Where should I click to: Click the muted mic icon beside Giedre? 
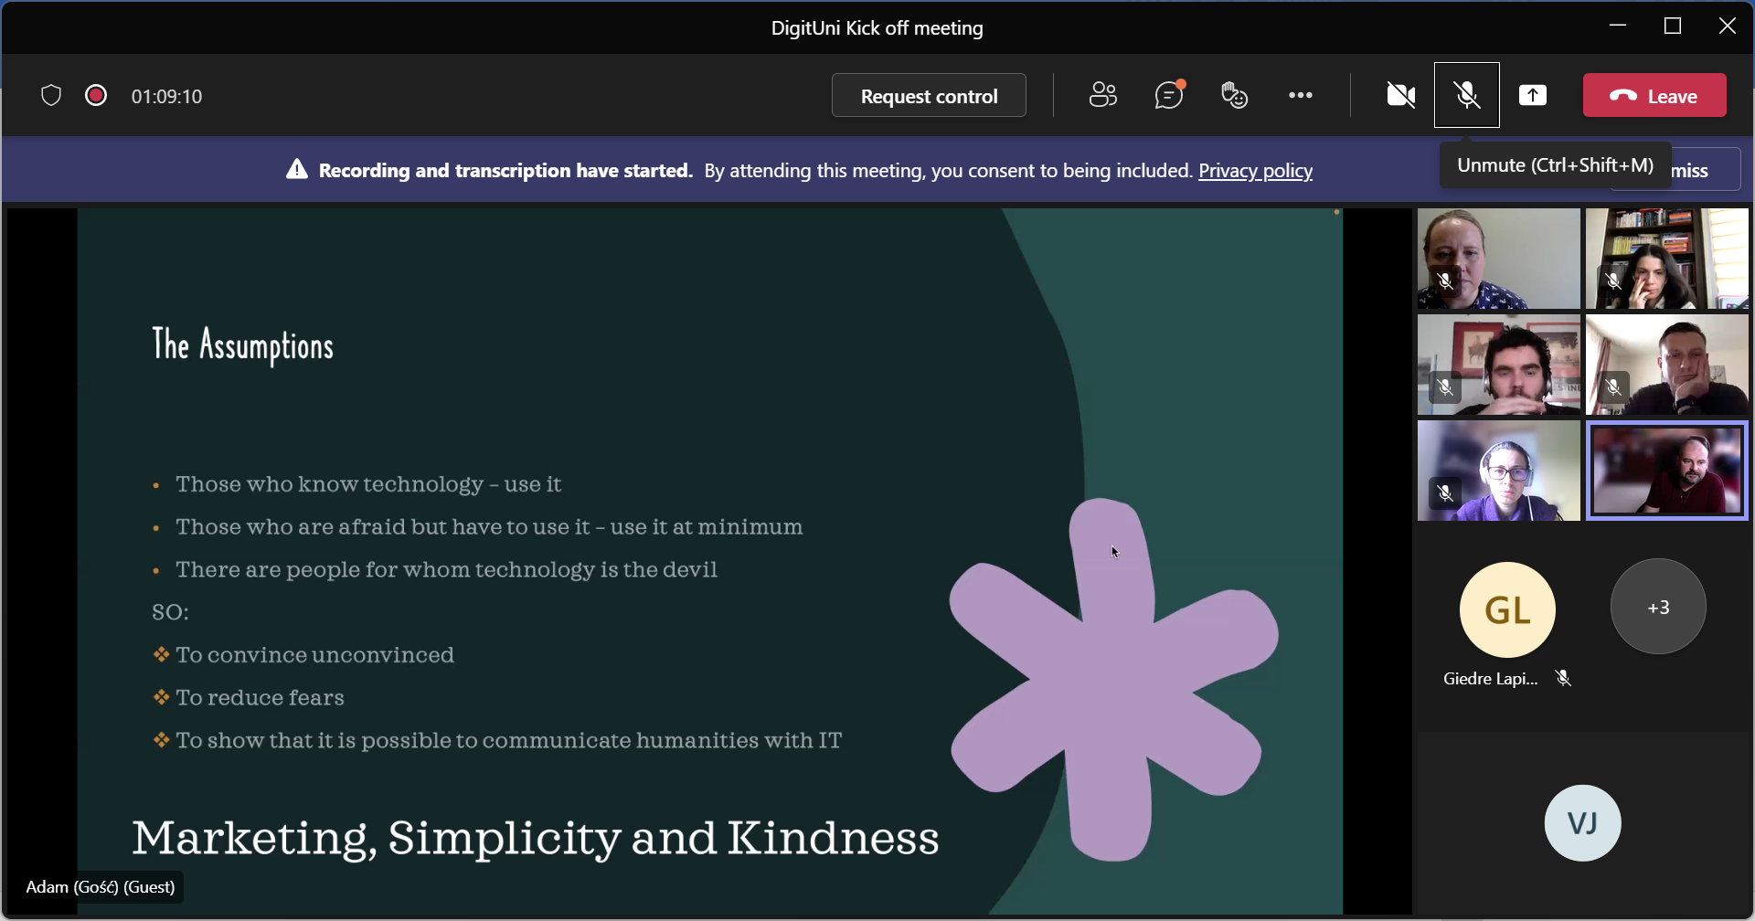point(1563,678)
